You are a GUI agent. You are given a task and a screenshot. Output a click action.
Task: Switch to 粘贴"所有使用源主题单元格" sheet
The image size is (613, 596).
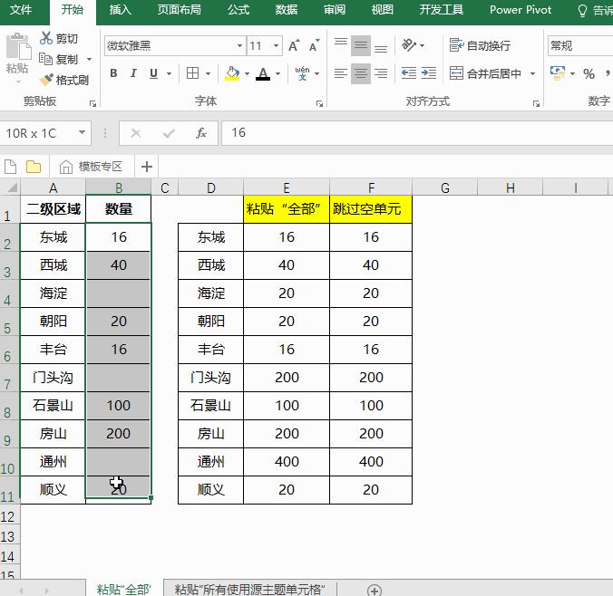(249, 589)
